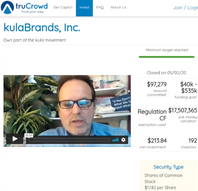Adjust the video volume bars
Viewport: 198px width, 191px height.
click(115, 140)
